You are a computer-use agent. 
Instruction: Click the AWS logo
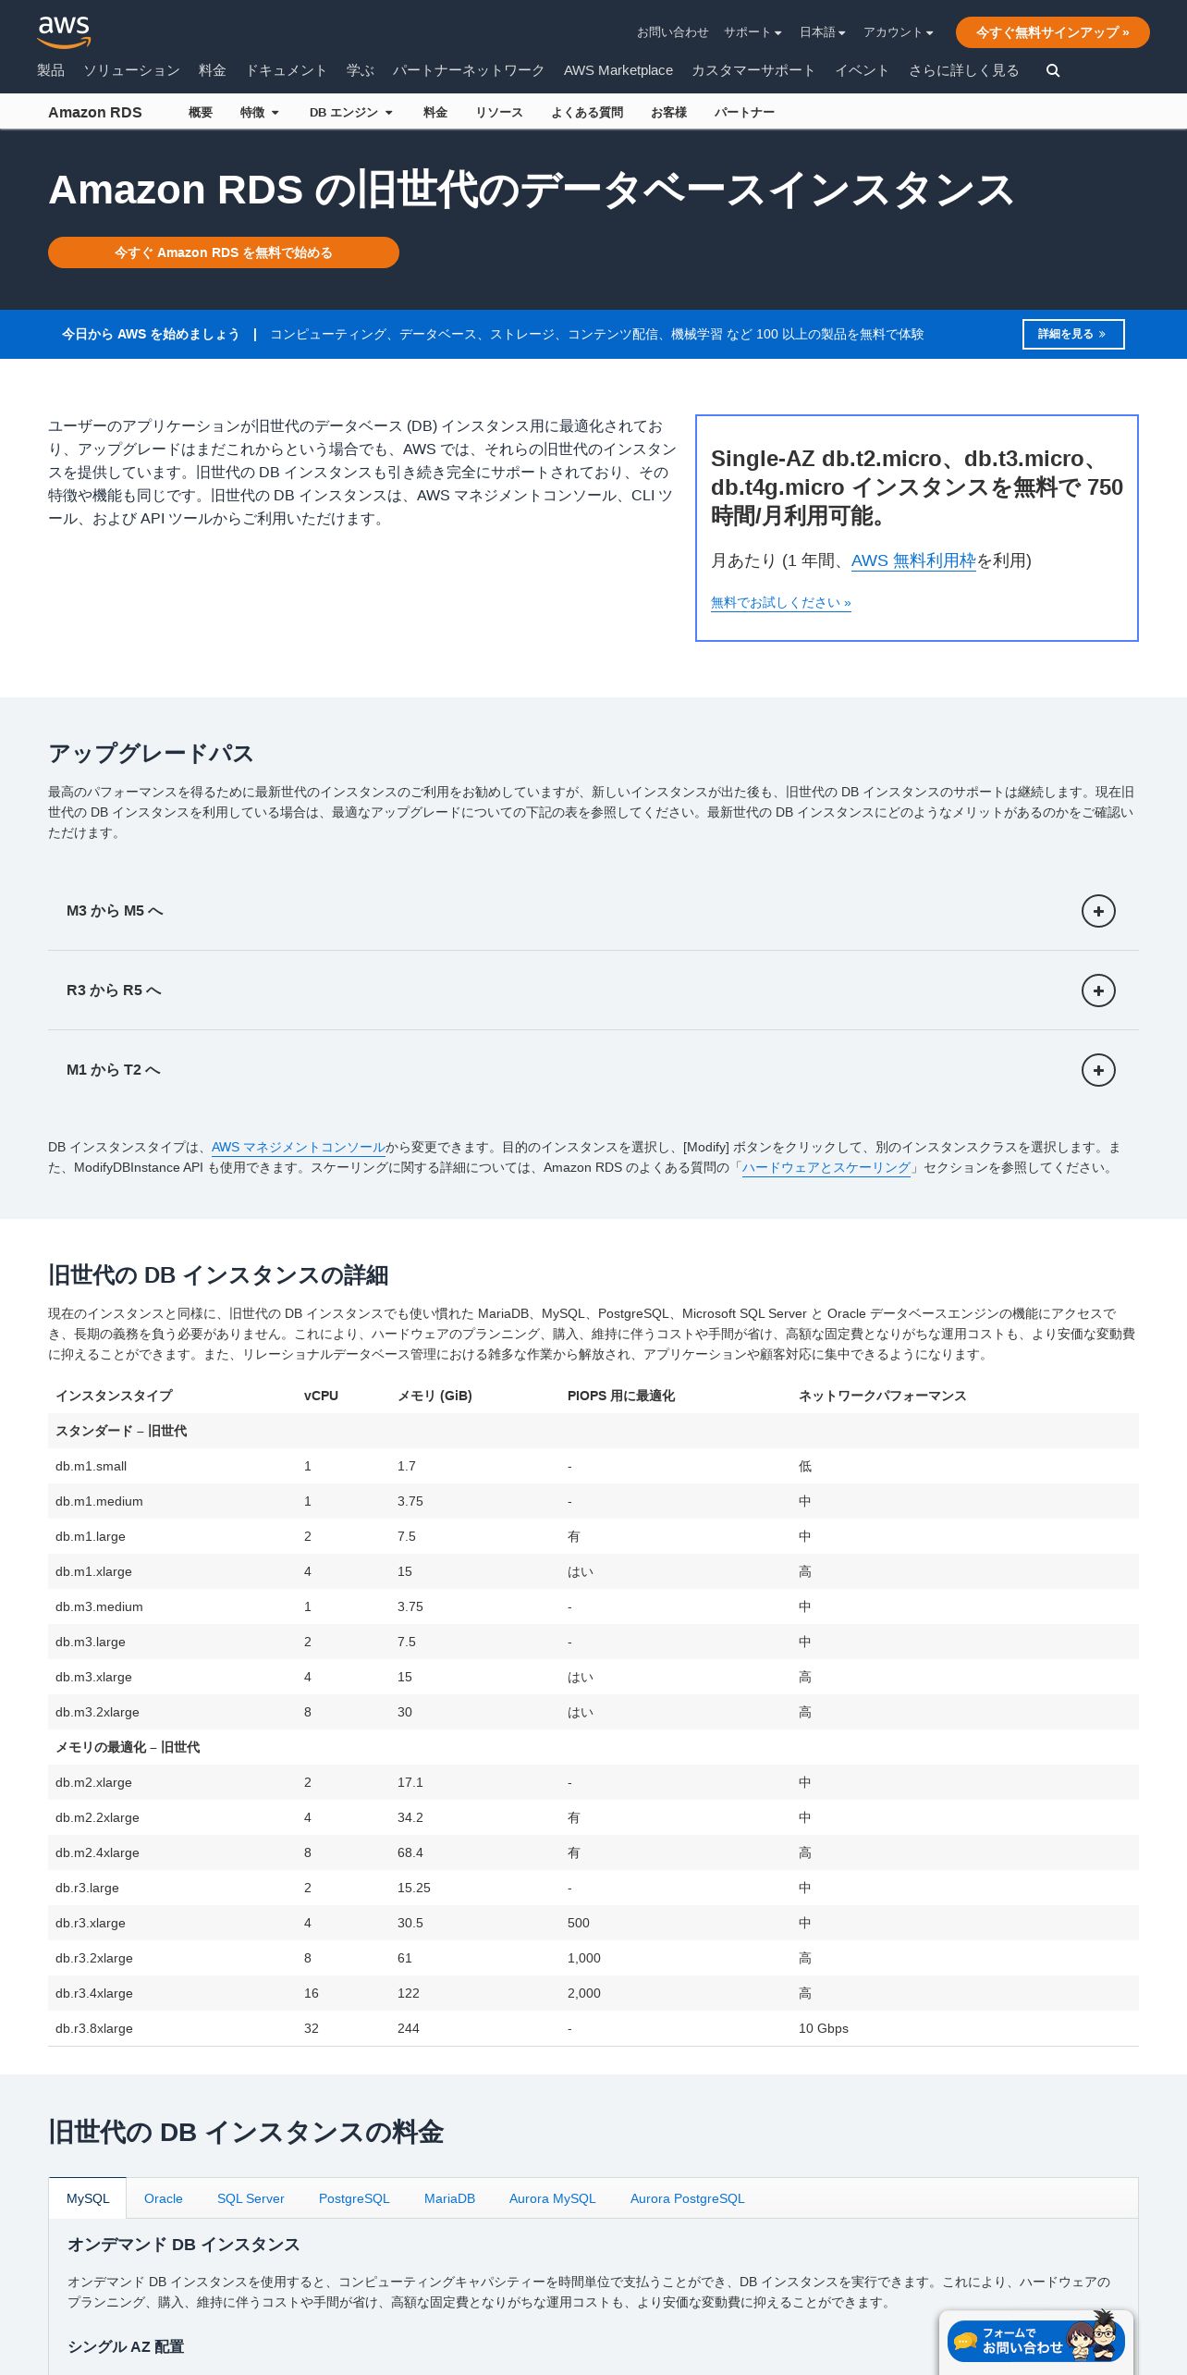[x=64, y=31]
